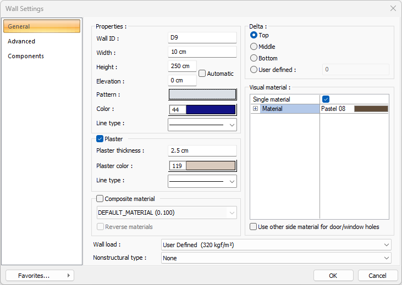This screenshot has height=285, width=402.
Task: Click the dark blue wall Color swatch
Action: click(211, 110)
